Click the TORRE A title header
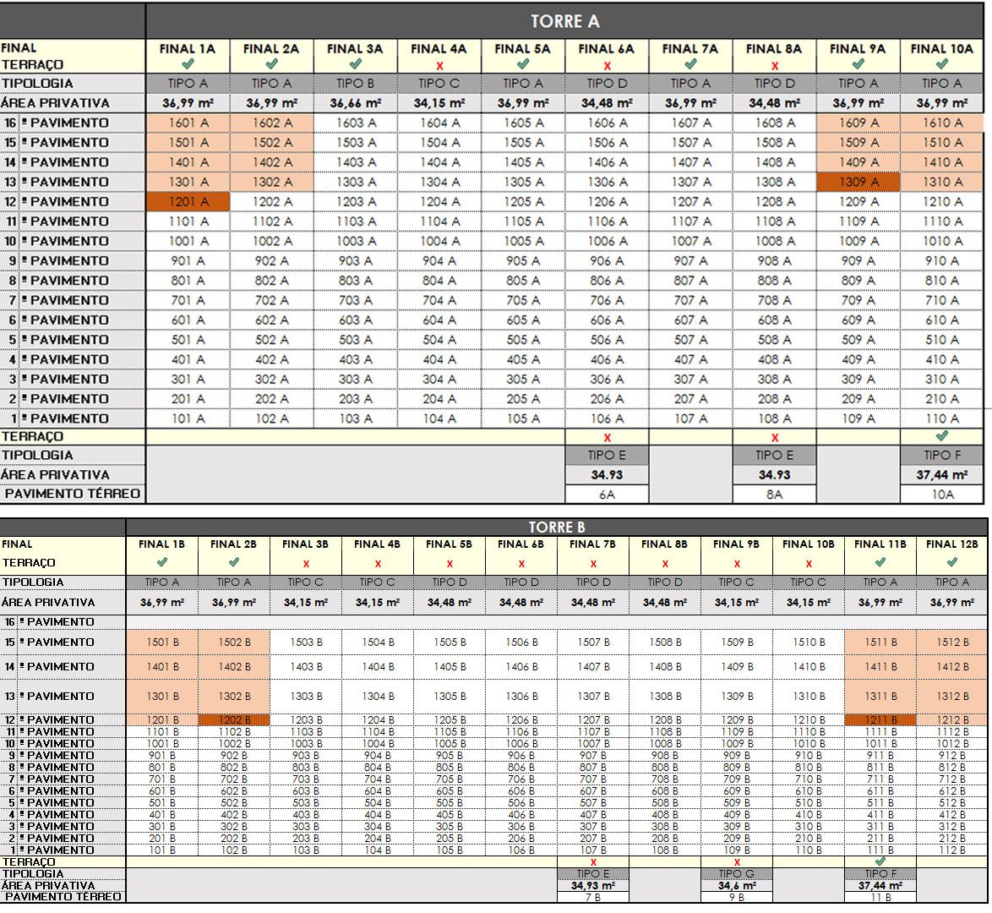This screenshot has height=913, width=992. click(565, 21)
